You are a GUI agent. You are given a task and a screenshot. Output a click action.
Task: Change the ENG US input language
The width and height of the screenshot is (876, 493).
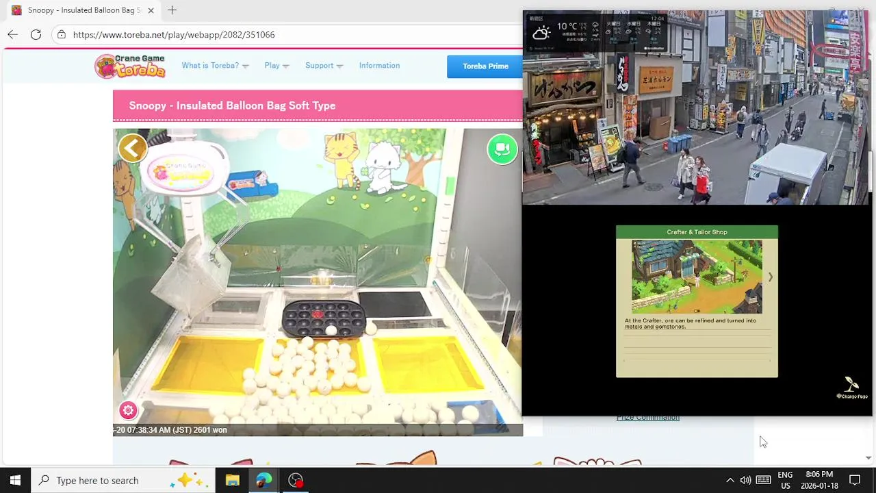pyautogui.click(x=785, y=480)
